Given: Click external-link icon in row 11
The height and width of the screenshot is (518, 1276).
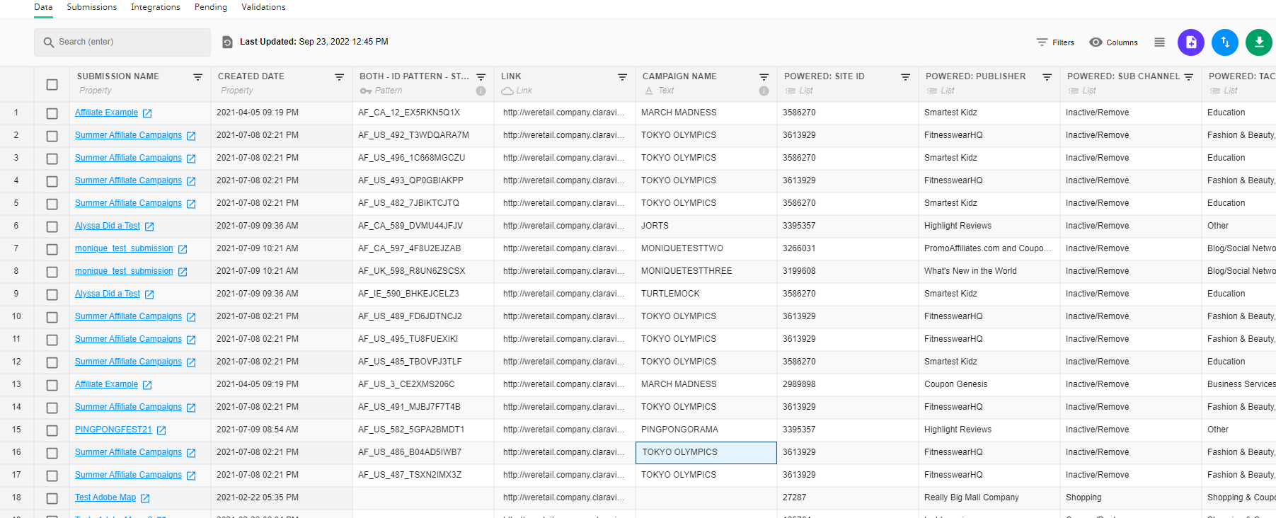Looking at the screenshot, I should click(x=191, y=340).
